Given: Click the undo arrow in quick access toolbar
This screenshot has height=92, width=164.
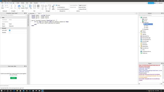Looking at the screenshot, I should click(7, 3).
